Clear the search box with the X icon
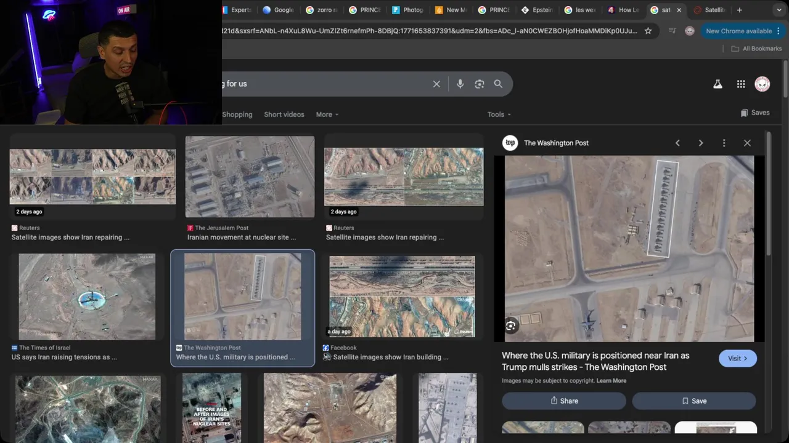Image resolution: width=789 pixels, height=443 pixels. pos(436,84)
